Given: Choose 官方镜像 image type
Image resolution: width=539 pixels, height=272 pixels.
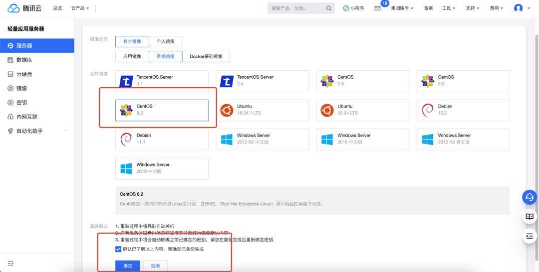Looking at the screenshot, I should (x=132, y=41).
